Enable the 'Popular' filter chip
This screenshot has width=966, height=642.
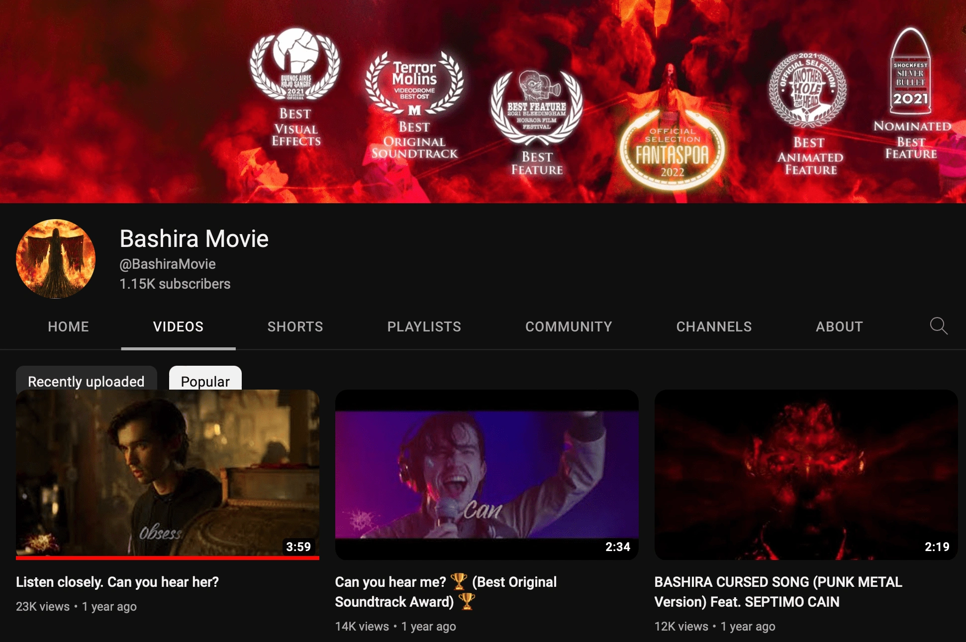pyautogui.click(x=205, y=381)
